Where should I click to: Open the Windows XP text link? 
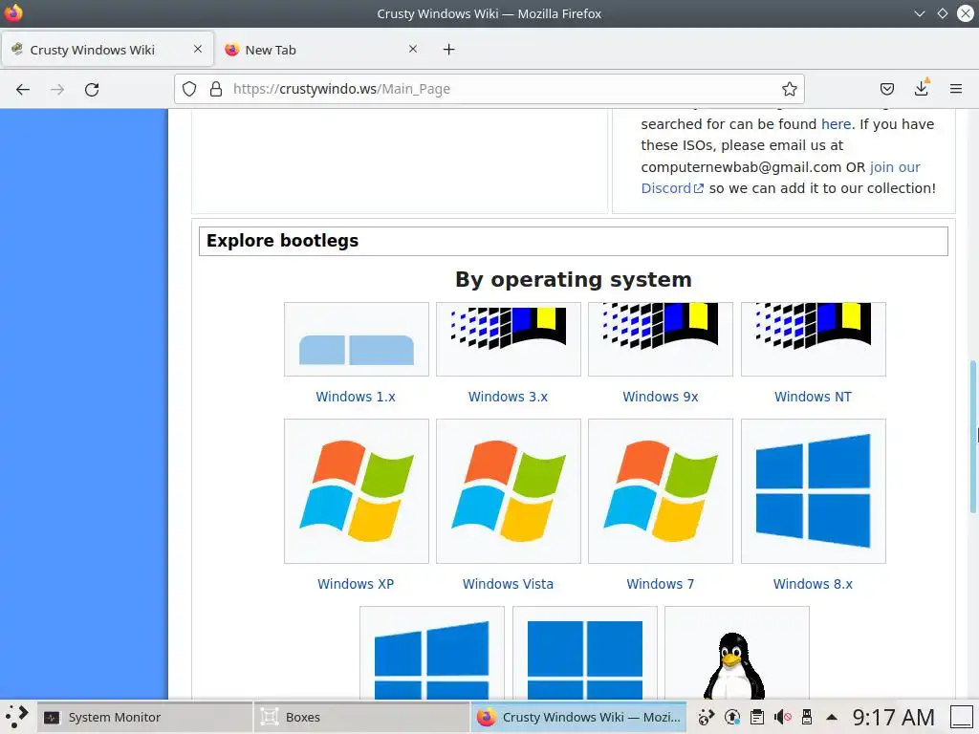(356, 584)
